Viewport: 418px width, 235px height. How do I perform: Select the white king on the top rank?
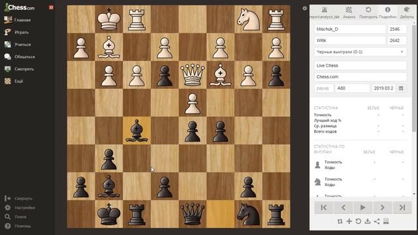(x=109, y=19)
